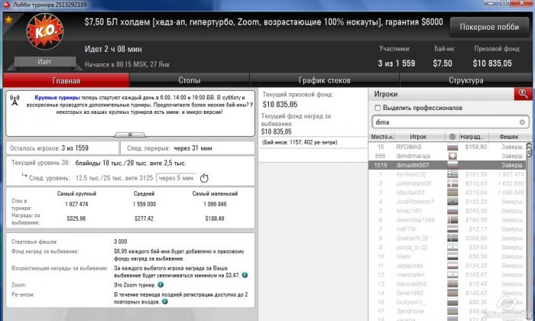Sort by the 'Наград...' column header
535x321 pixels.
click(474, 137)
